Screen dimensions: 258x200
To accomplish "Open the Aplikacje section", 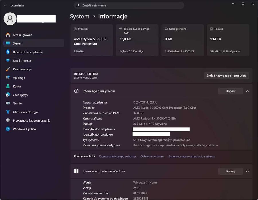I will pyautogui.click(x=34, y=78).
